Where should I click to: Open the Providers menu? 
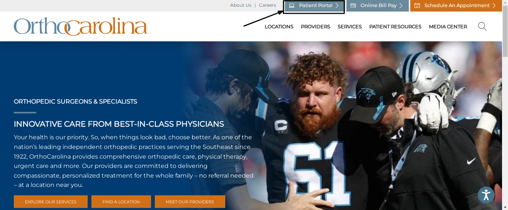(x=316, y=27)
